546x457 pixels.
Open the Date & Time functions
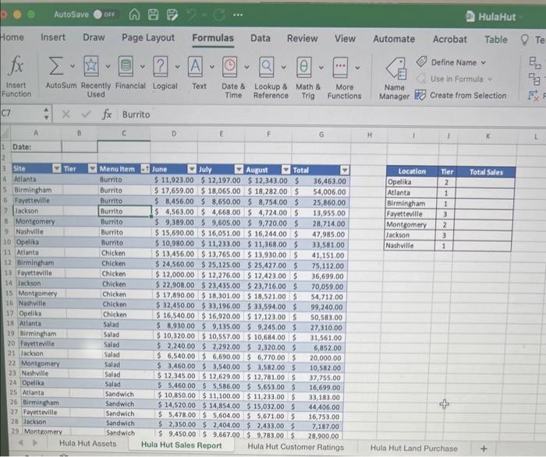(x=233, y=78)
